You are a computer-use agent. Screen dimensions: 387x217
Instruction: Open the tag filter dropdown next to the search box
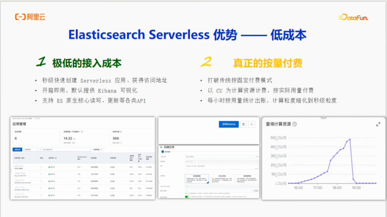coord(98,149)
